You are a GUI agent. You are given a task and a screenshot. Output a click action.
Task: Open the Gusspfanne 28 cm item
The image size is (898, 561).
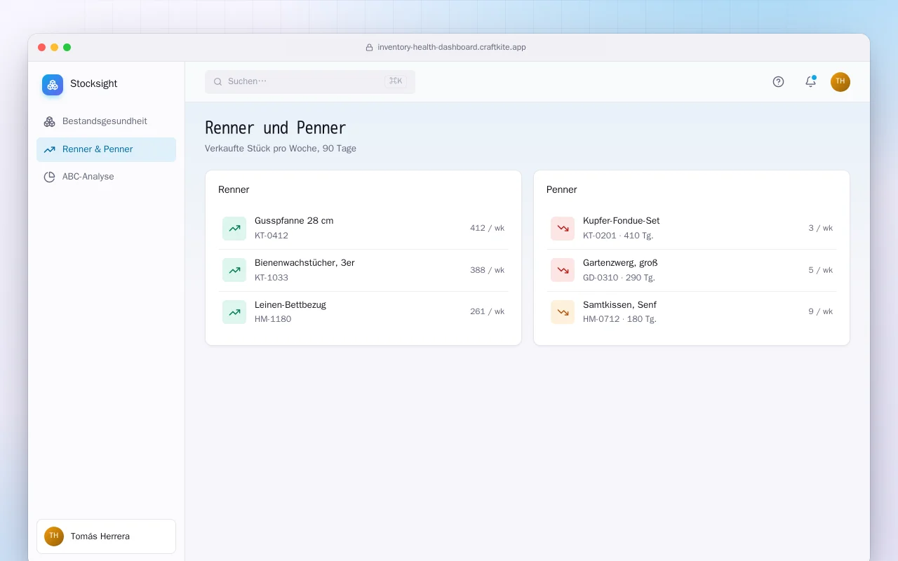(363, 228)
